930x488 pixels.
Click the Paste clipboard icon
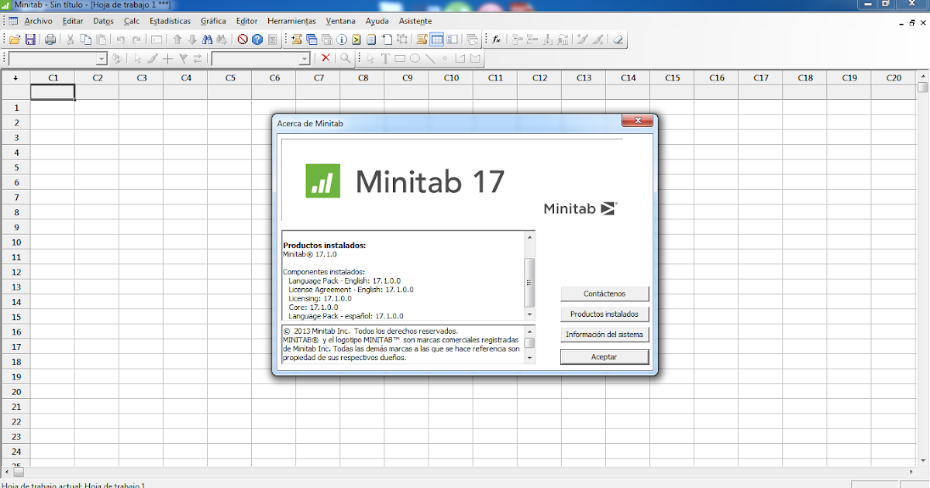pyautogui.click(x=102, y=40)
